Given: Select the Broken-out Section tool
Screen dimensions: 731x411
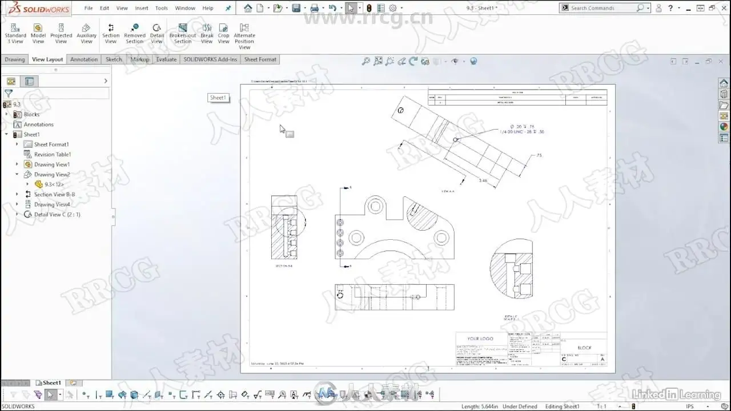Looking at the screenshot, I should [x=183, y=34].
